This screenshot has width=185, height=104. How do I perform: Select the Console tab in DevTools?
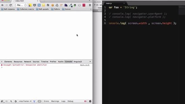pos(69,62)
